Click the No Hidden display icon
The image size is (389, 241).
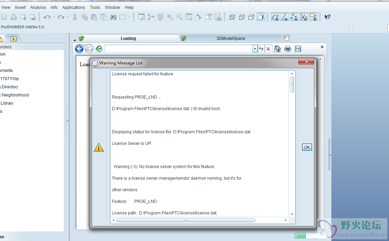click(x=251, y=17)
